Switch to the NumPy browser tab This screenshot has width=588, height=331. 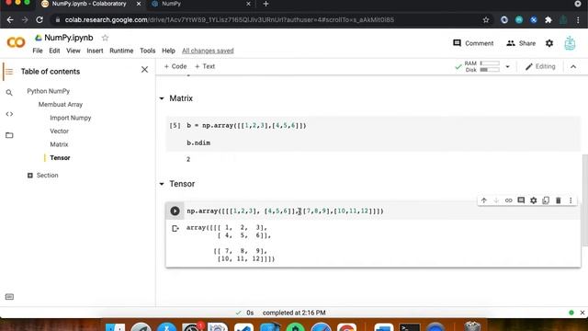[x=200, y=5]
